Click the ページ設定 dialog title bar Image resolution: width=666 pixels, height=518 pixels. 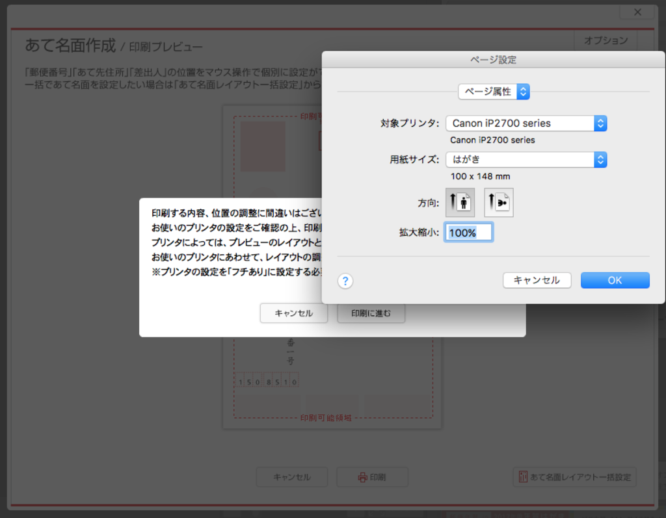pyautogui.click(x=493, y=60)
